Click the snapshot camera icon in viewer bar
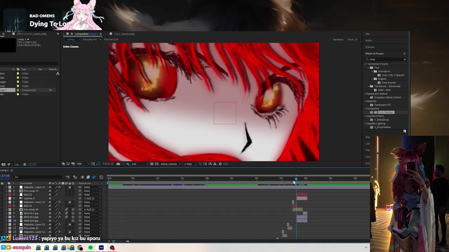This screenshot has height=252, width=449. (x=118, y=164)
